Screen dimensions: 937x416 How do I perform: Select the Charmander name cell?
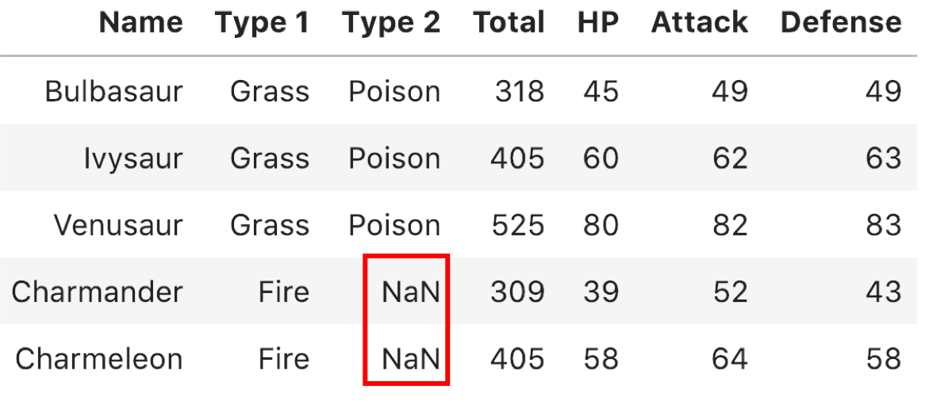[97, 292]
